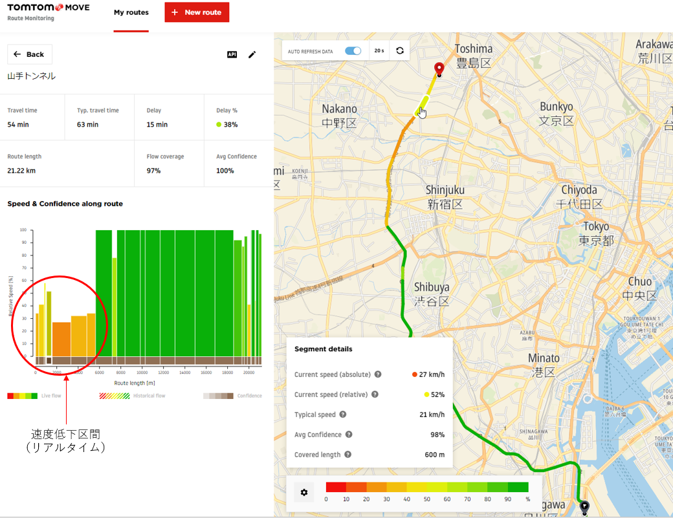The width and height of the screenshot is (673, 518).
Task: Click the black route end pin marker
Action: pos(584,508)
